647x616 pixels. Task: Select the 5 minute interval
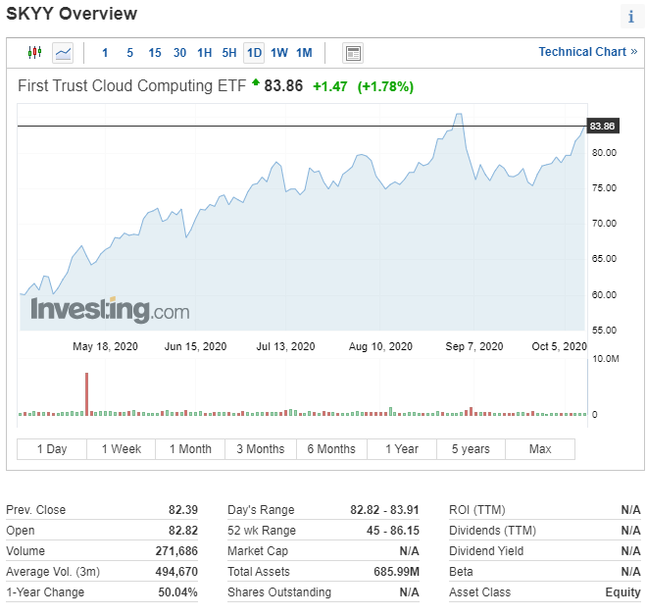tap(130, 53)
